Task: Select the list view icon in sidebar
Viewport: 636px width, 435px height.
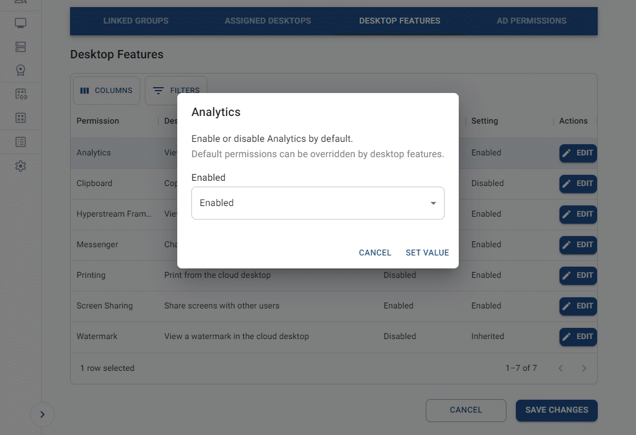Action: 21,142
